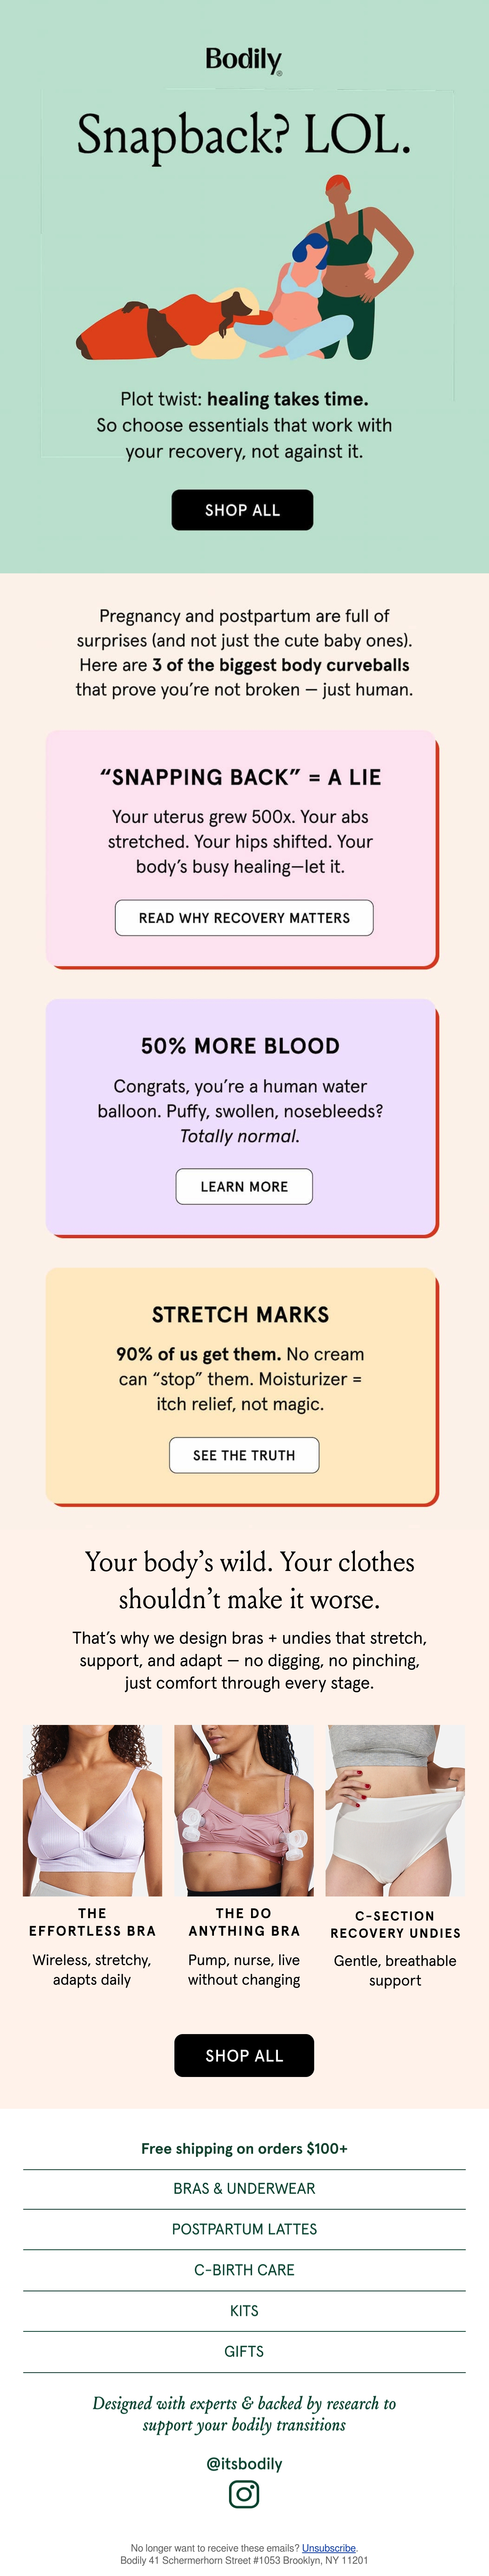Click the Bodily logo at top
The image size is (489, 2576).
point(244,60)
